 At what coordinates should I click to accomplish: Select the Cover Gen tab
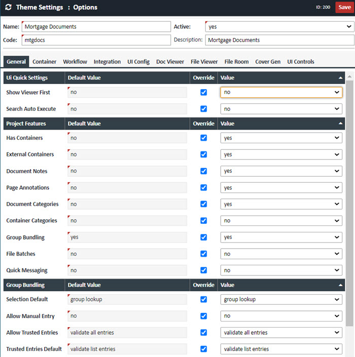point(268,62)
